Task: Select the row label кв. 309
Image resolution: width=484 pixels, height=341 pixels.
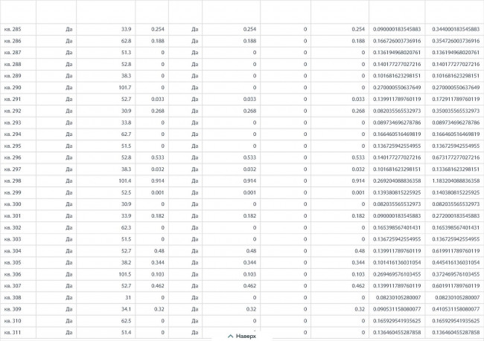Action: click(13, 309)
